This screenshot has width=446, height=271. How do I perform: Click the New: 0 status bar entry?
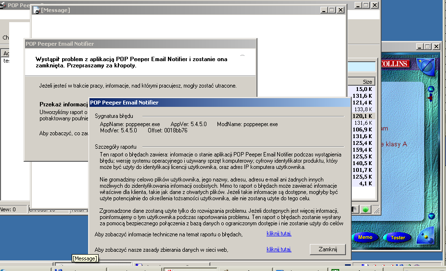[13, 209]
